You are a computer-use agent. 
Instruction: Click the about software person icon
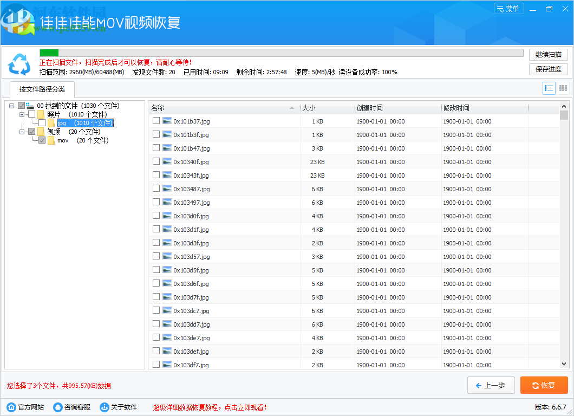[105, 407]
